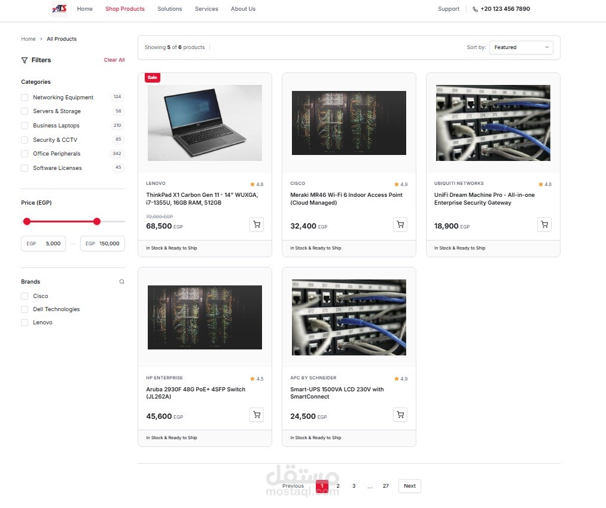Click the star rating 4.8 on ThinkPad
This screenshot has height=508, width=606.
coord(257,184)
